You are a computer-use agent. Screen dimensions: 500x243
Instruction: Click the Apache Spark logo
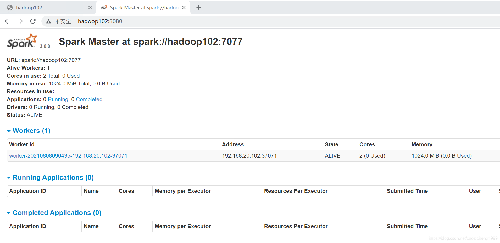point(22,41)
